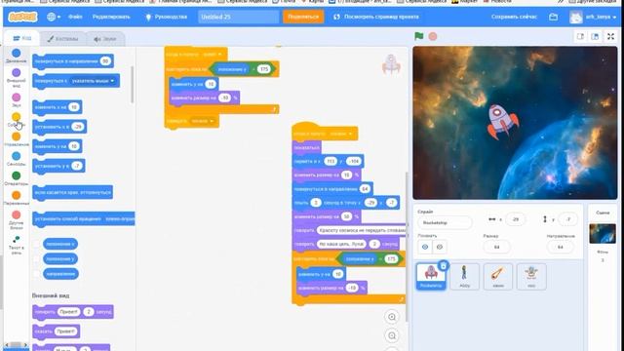Edit sprite x coordinate field
This screenshot has width=624, height=351.
click(x=516, y=219)
